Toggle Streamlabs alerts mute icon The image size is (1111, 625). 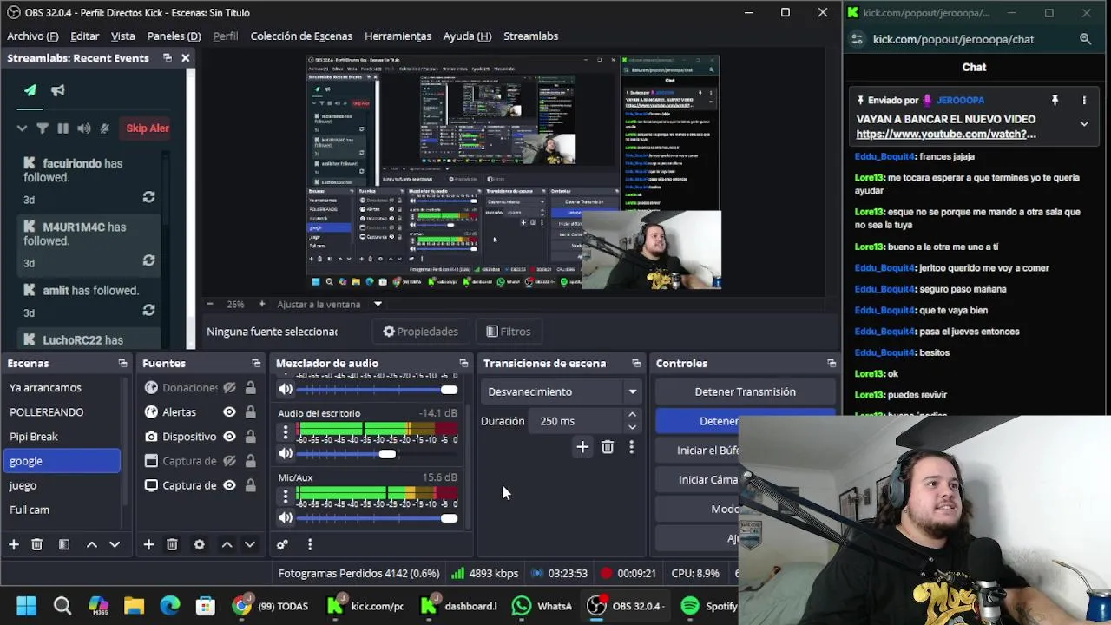[x=105, y=128]
